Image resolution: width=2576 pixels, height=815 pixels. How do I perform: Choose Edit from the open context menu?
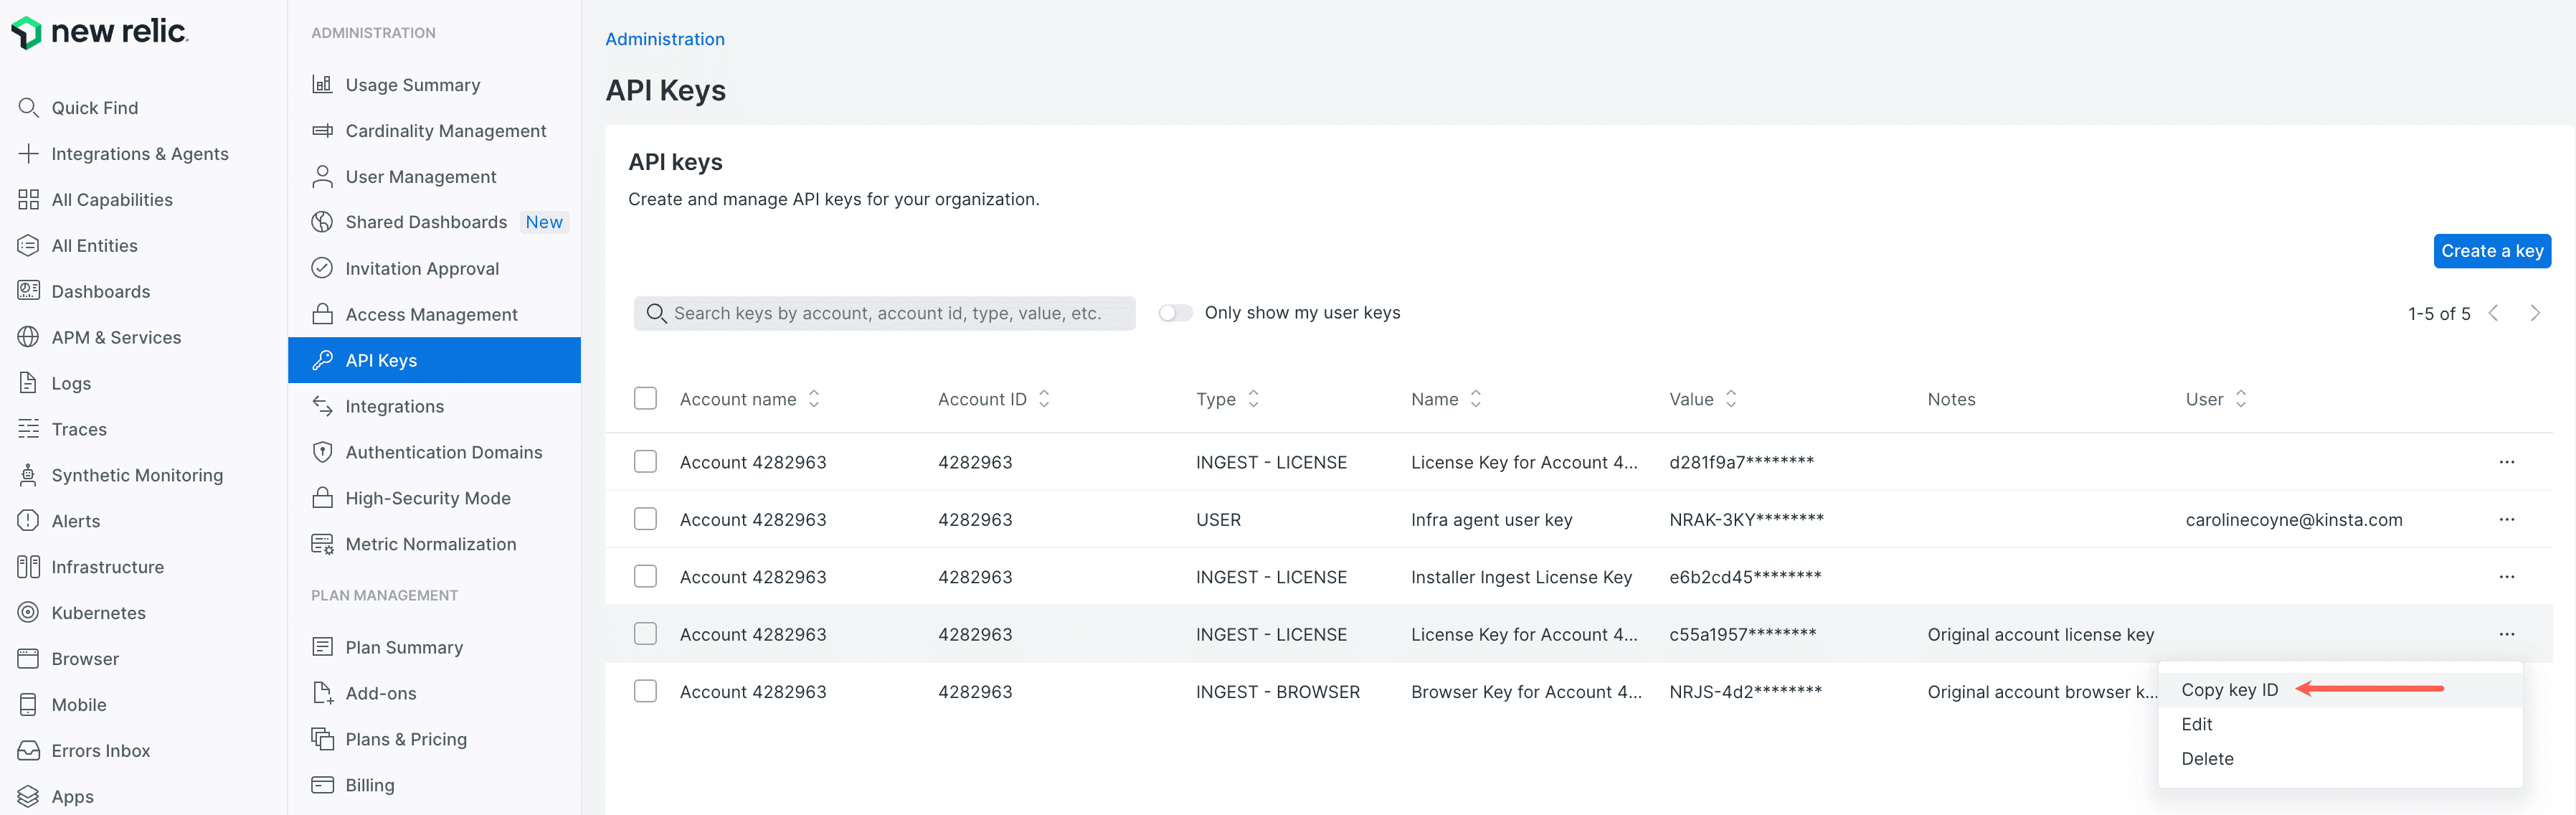coord(2196,724)
